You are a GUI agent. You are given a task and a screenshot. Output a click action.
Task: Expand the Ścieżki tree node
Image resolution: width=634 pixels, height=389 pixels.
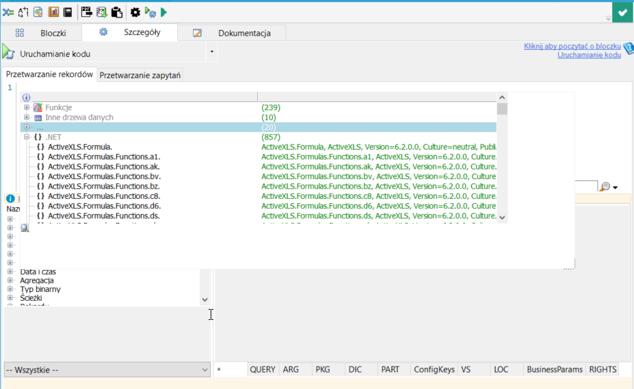10,298
